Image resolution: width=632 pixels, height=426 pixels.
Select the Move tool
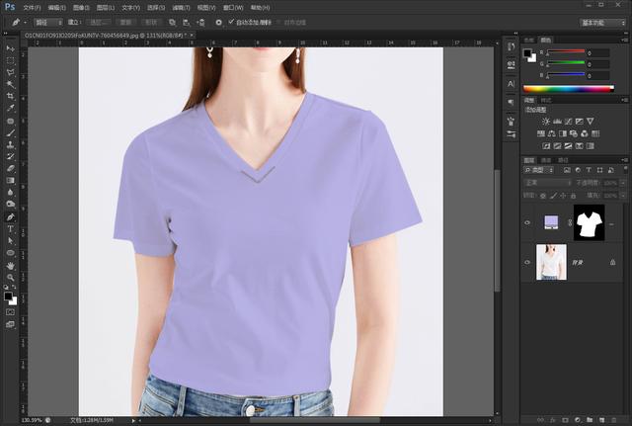click(10, 47)
